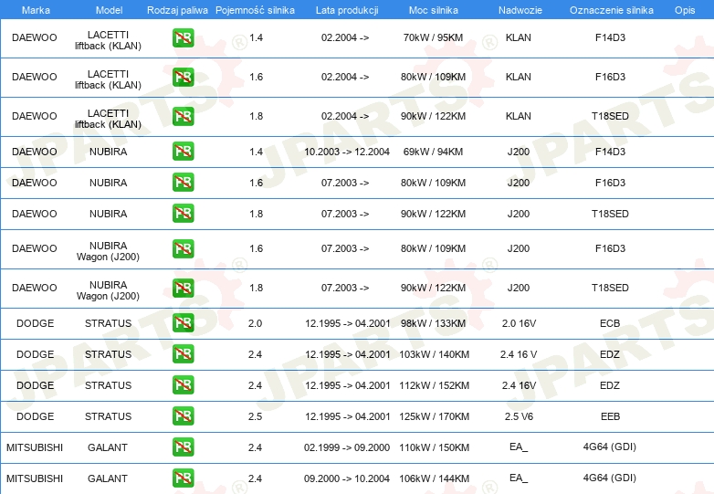Click the Lata produkcji column header

[347, 10]
